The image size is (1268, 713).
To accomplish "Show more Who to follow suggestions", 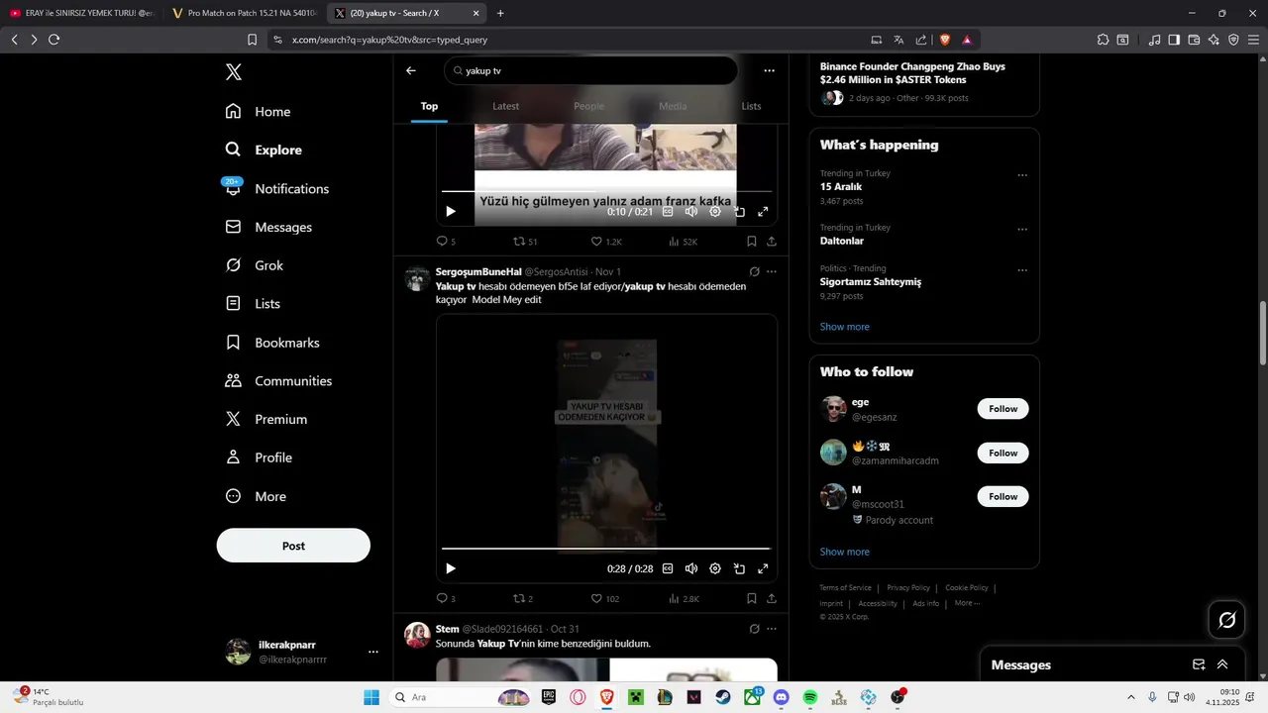I will pos(844,552).
